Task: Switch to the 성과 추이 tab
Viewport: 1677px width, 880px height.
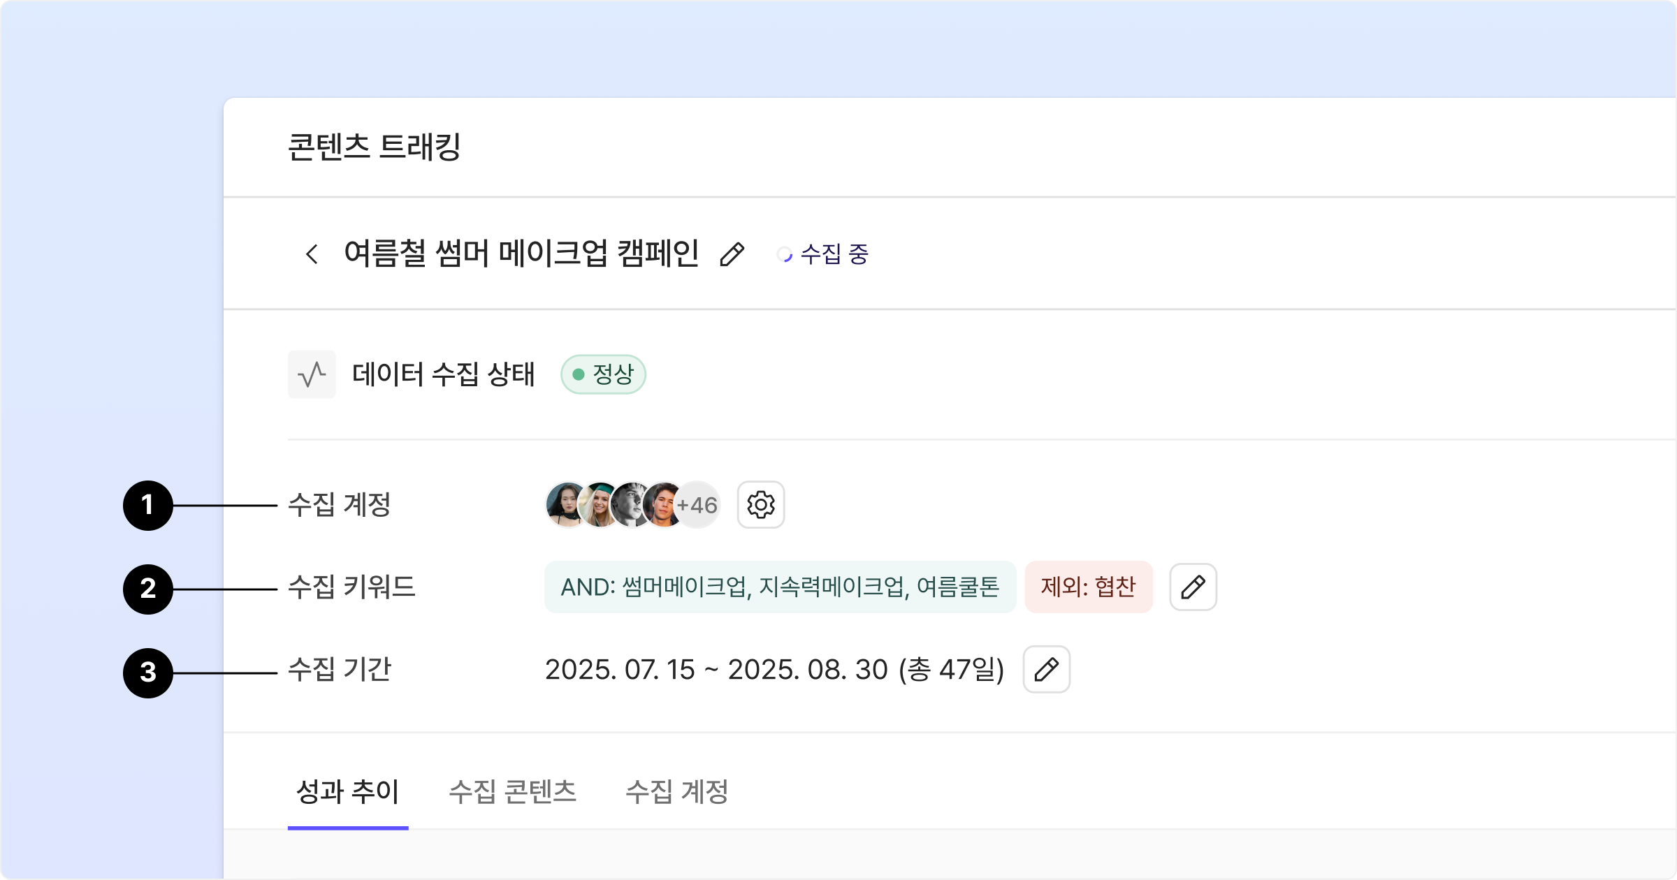Action: point(348,792)
